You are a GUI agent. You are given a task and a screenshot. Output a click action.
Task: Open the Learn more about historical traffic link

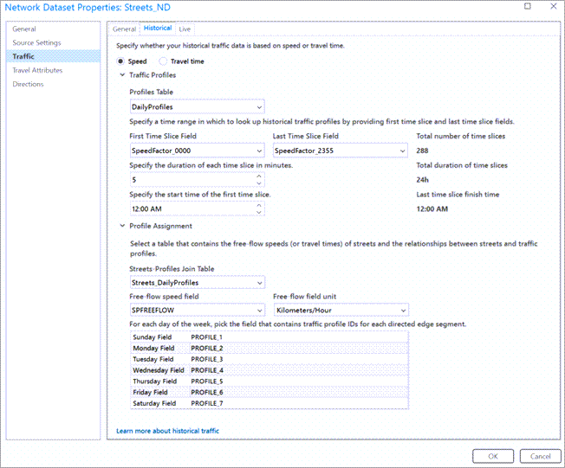tap(167, 430)
